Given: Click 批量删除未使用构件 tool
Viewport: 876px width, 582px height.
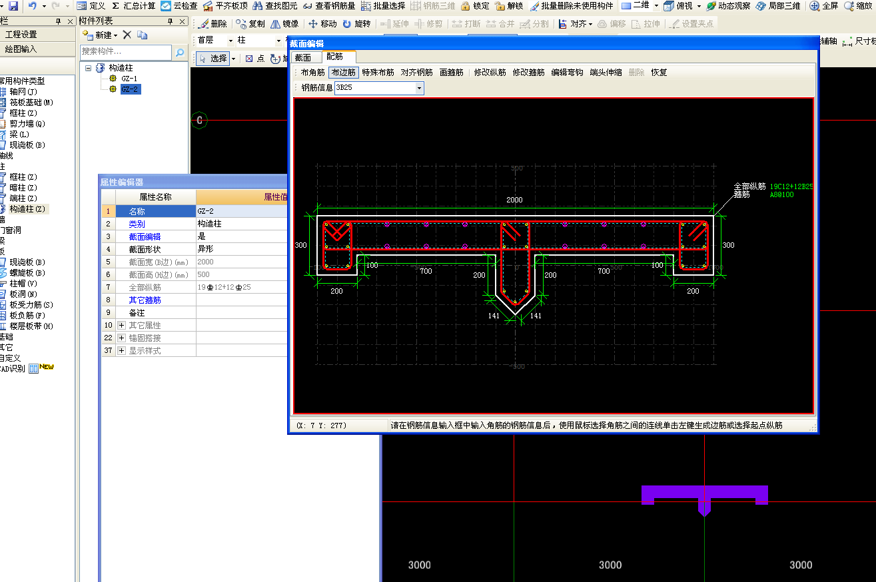Looking at the screenshot, I should click(571, 5).
